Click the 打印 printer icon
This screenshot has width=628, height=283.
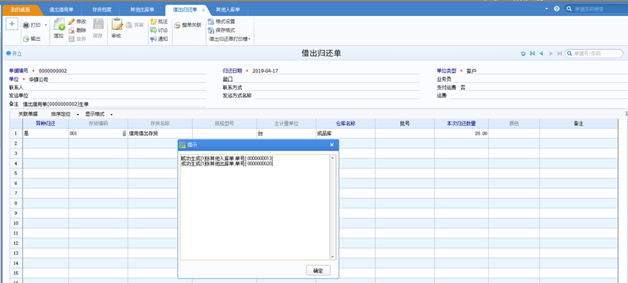(26, 25)
